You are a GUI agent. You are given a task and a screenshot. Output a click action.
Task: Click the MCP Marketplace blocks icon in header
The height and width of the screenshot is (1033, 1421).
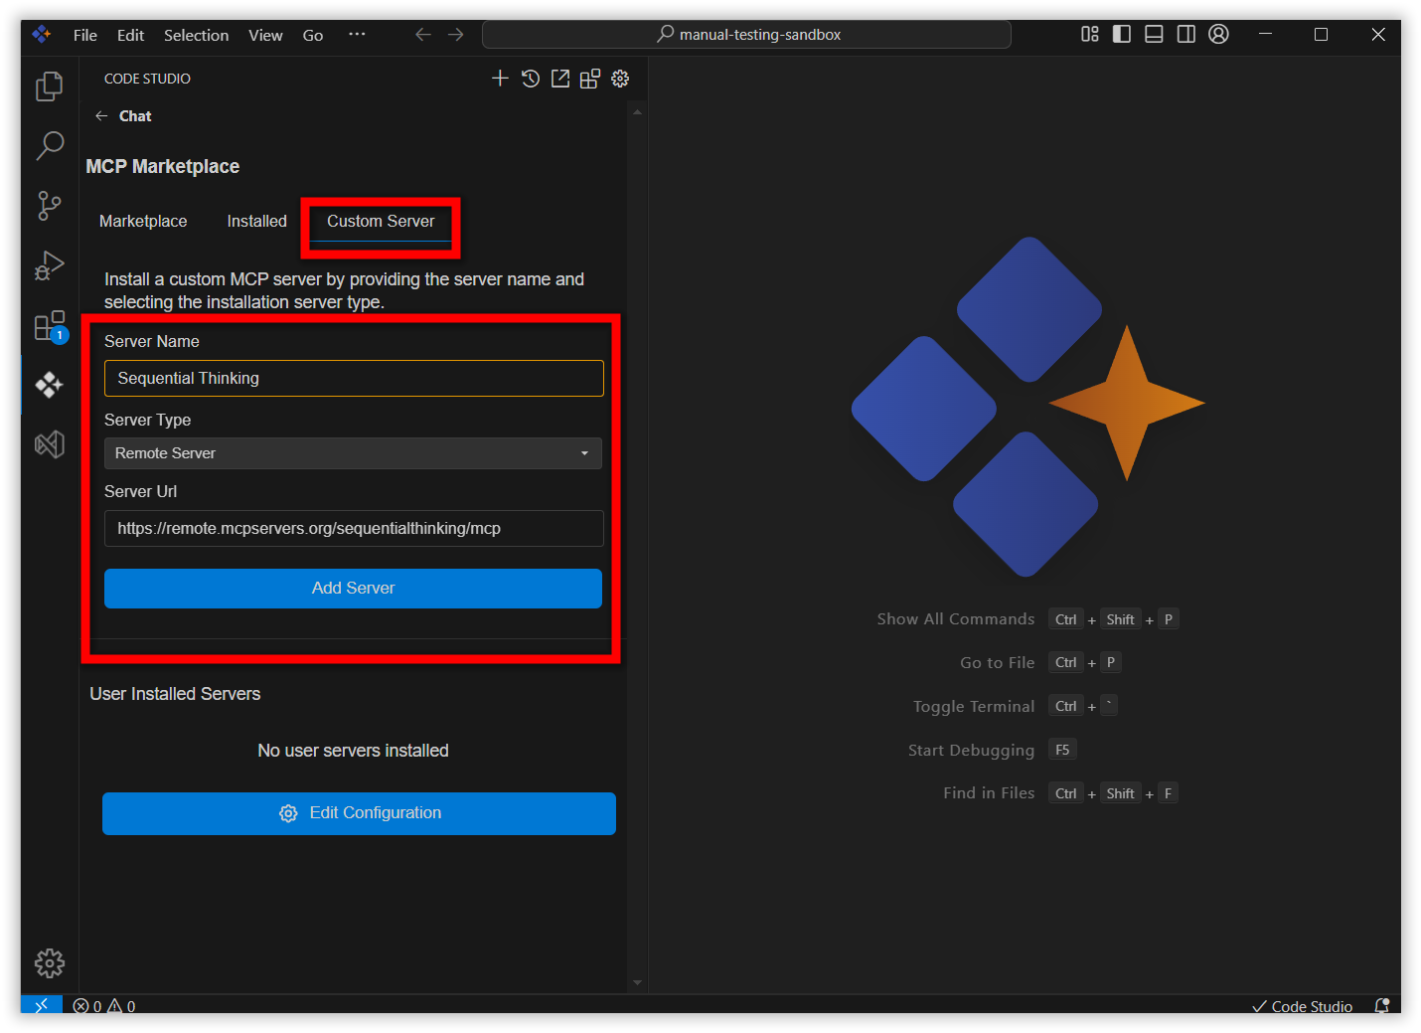click(590, 79)
